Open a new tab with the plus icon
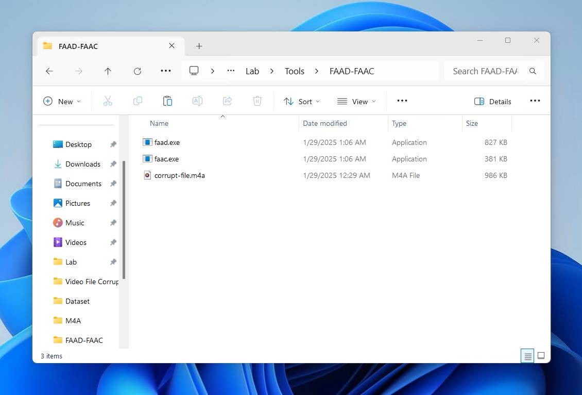 click(x=199, y=46)
